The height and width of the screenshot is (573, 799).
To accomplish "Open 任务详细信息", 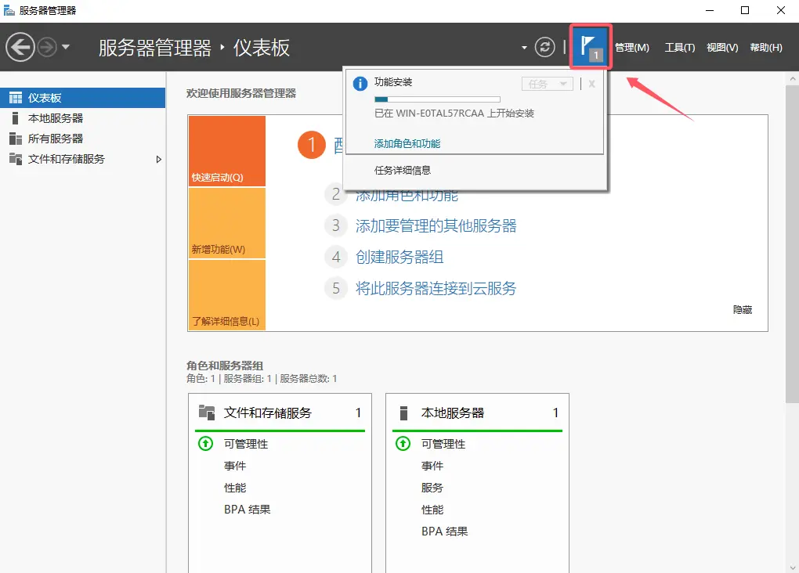I will pyautogui.click(x=403, y=170).
